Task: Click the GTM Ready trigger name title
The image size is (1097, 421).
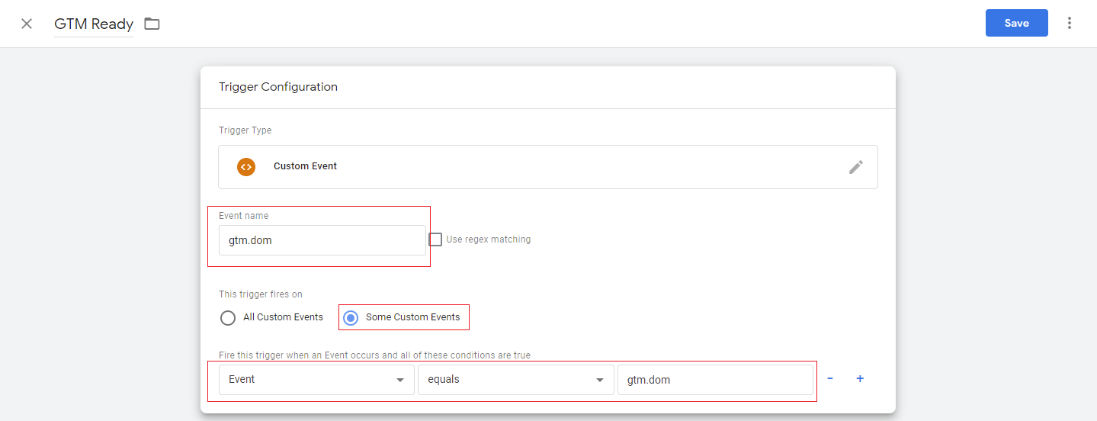Action: pyautogui.click(x=94, y=24)
